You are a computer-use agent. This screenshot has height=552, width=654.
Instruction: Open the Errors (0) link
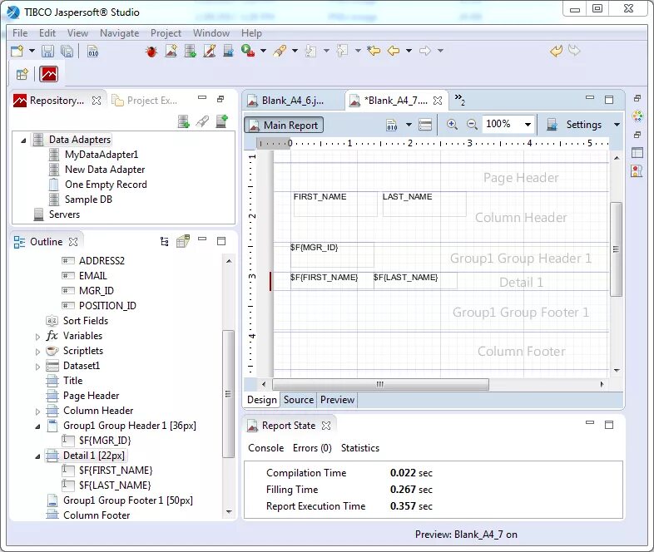point(312,448)
